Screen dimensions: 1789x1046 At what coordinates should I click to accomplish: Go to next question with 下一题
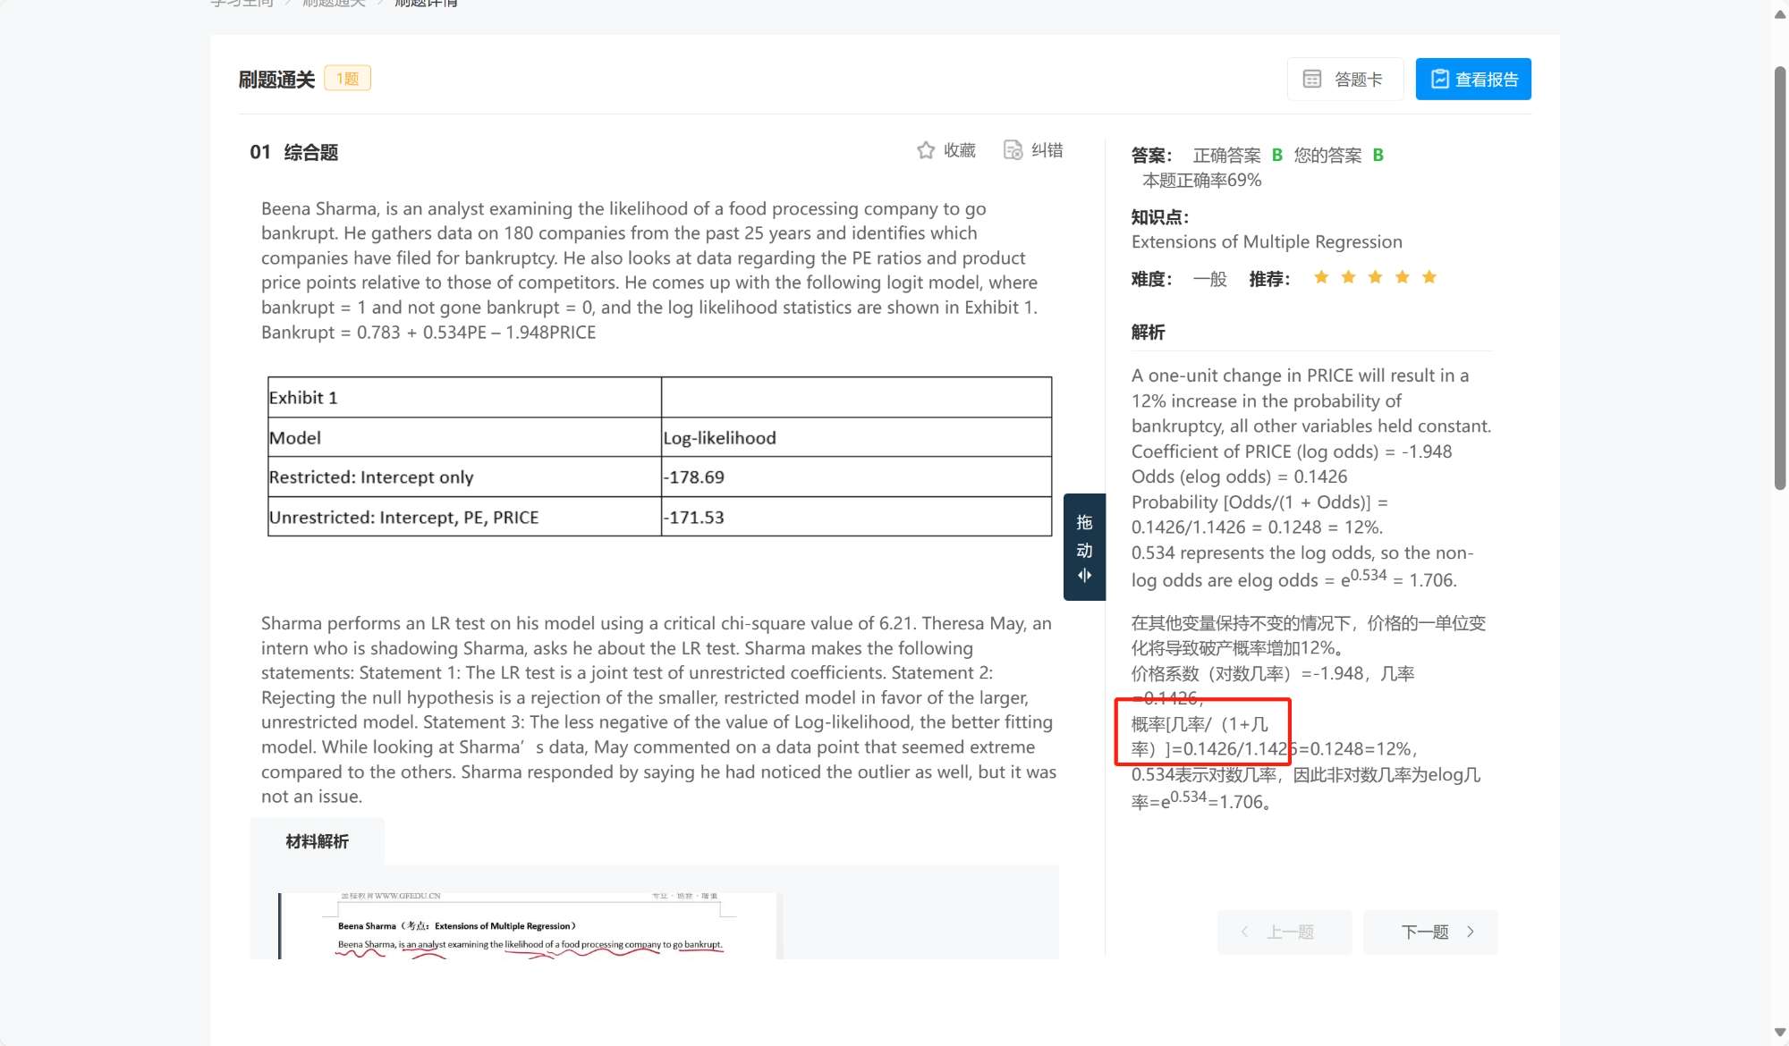[1429, 932]
